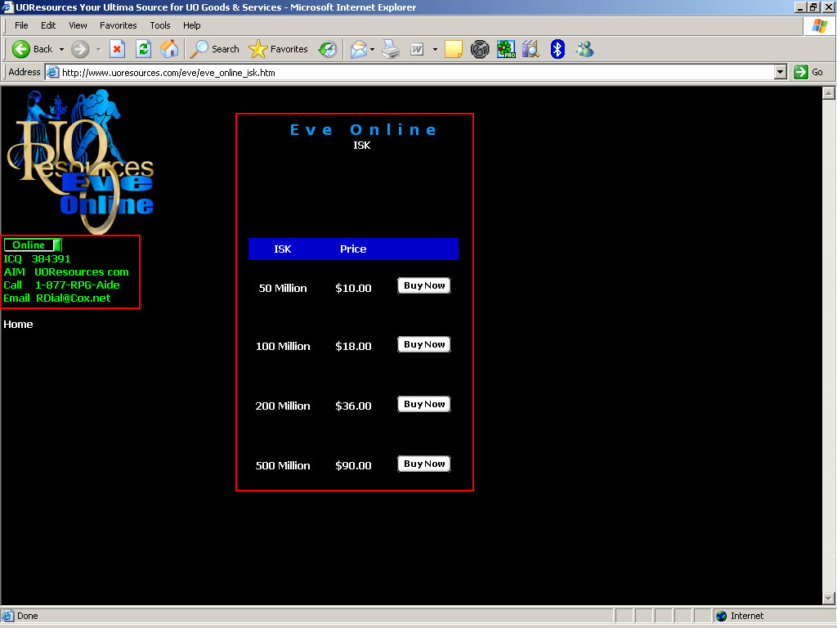Open the address bar URL dropdown
837x628 pixels.
pos(781,72)
